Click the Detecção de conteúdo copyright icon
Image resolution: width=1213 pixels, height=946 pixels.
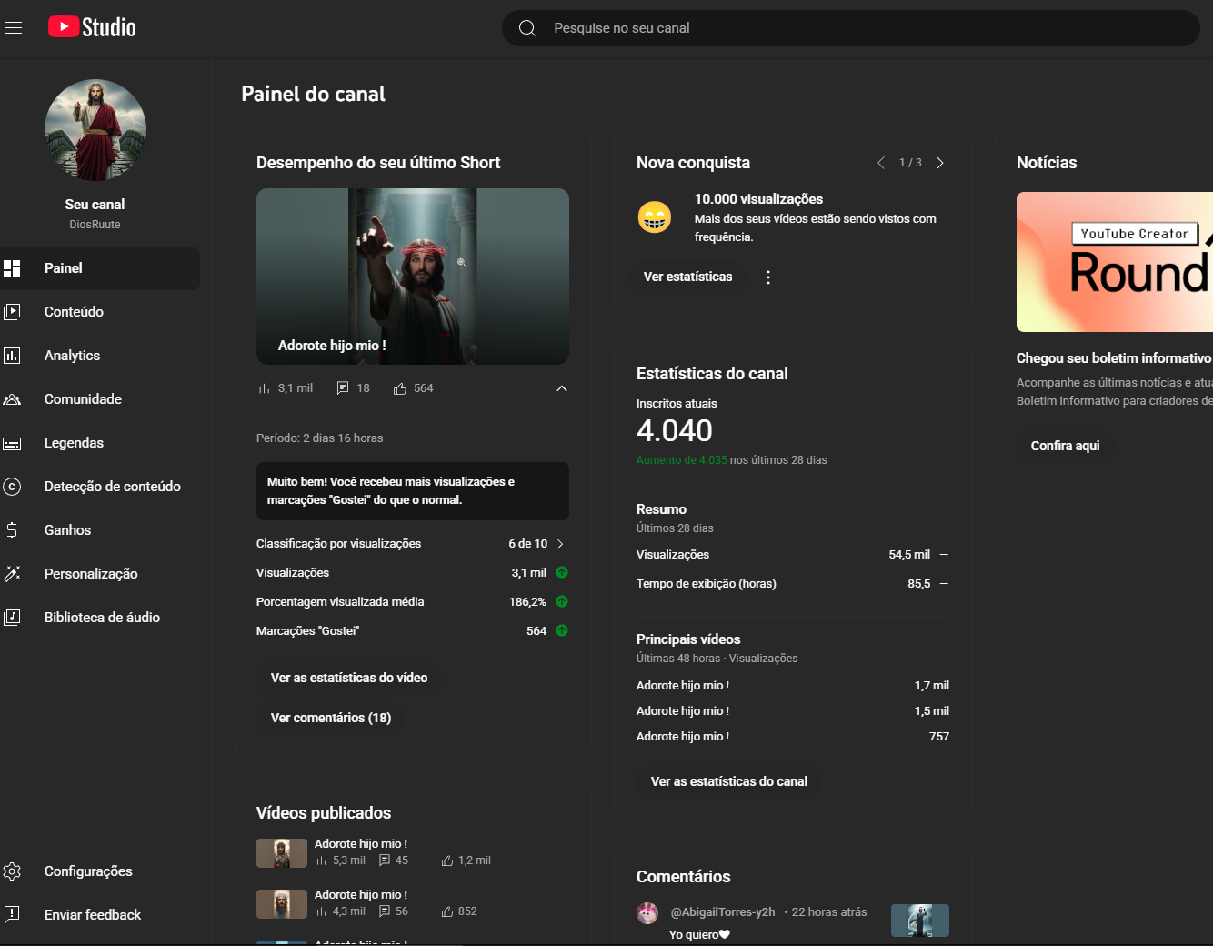coord(12,487)
